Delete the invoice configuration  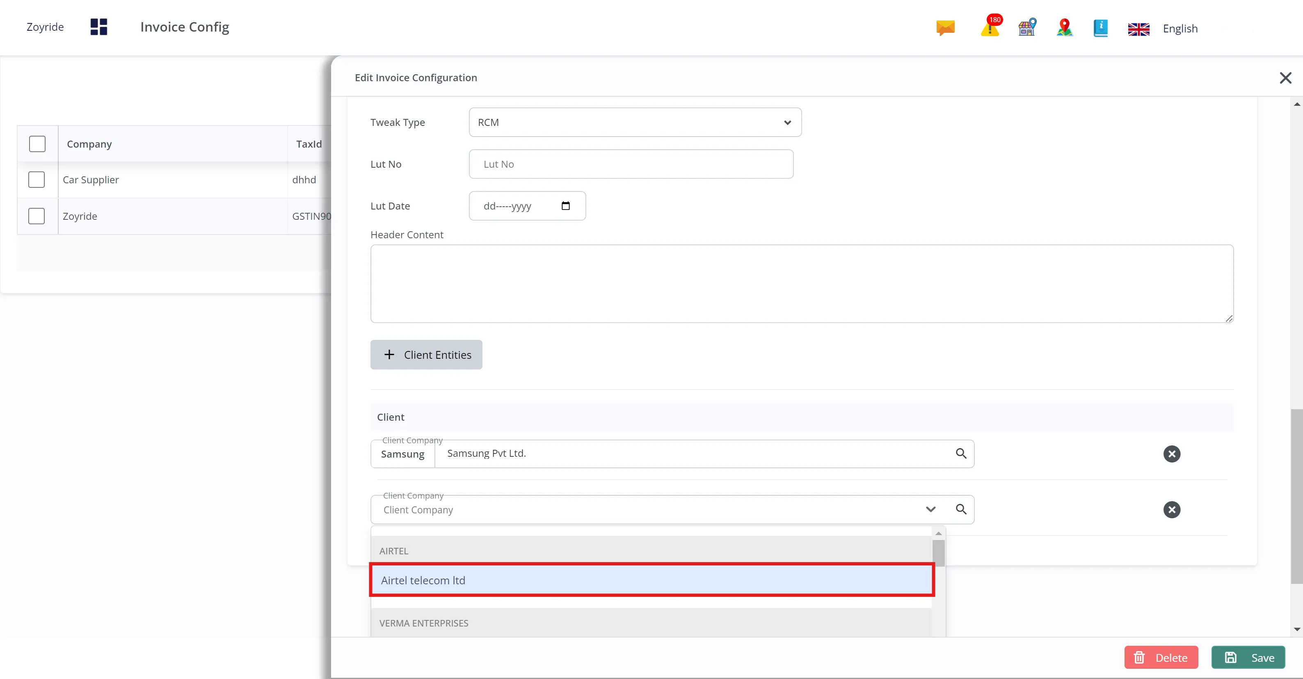1161,657
